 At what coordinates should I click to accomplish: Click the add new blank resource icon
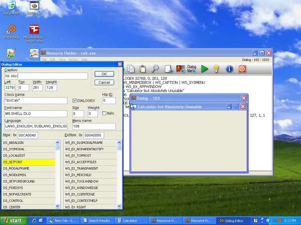click(x=169, y=69)
